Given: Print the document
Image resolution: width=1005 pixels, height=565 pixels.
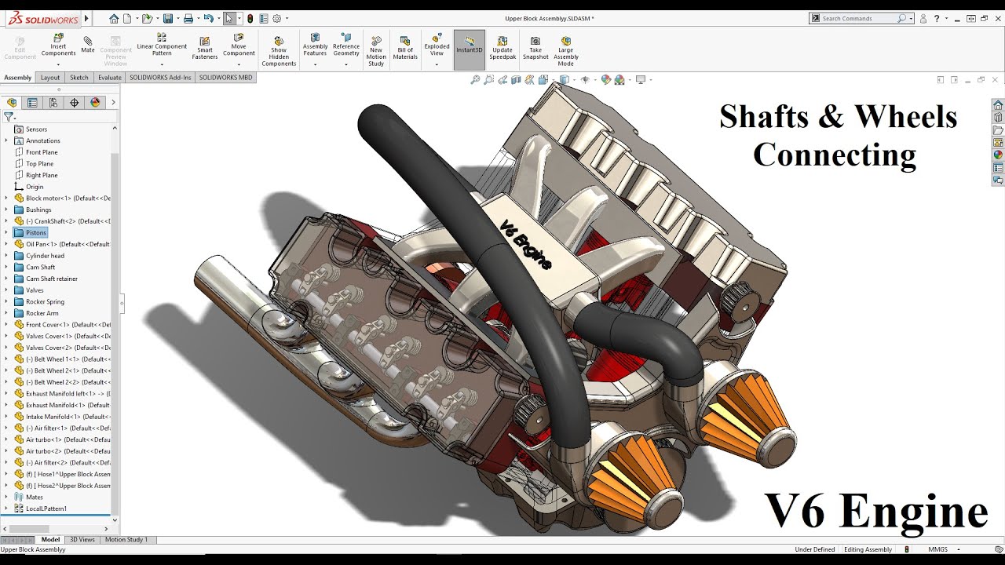Looking at the screenshot, I should coord(188,18).
